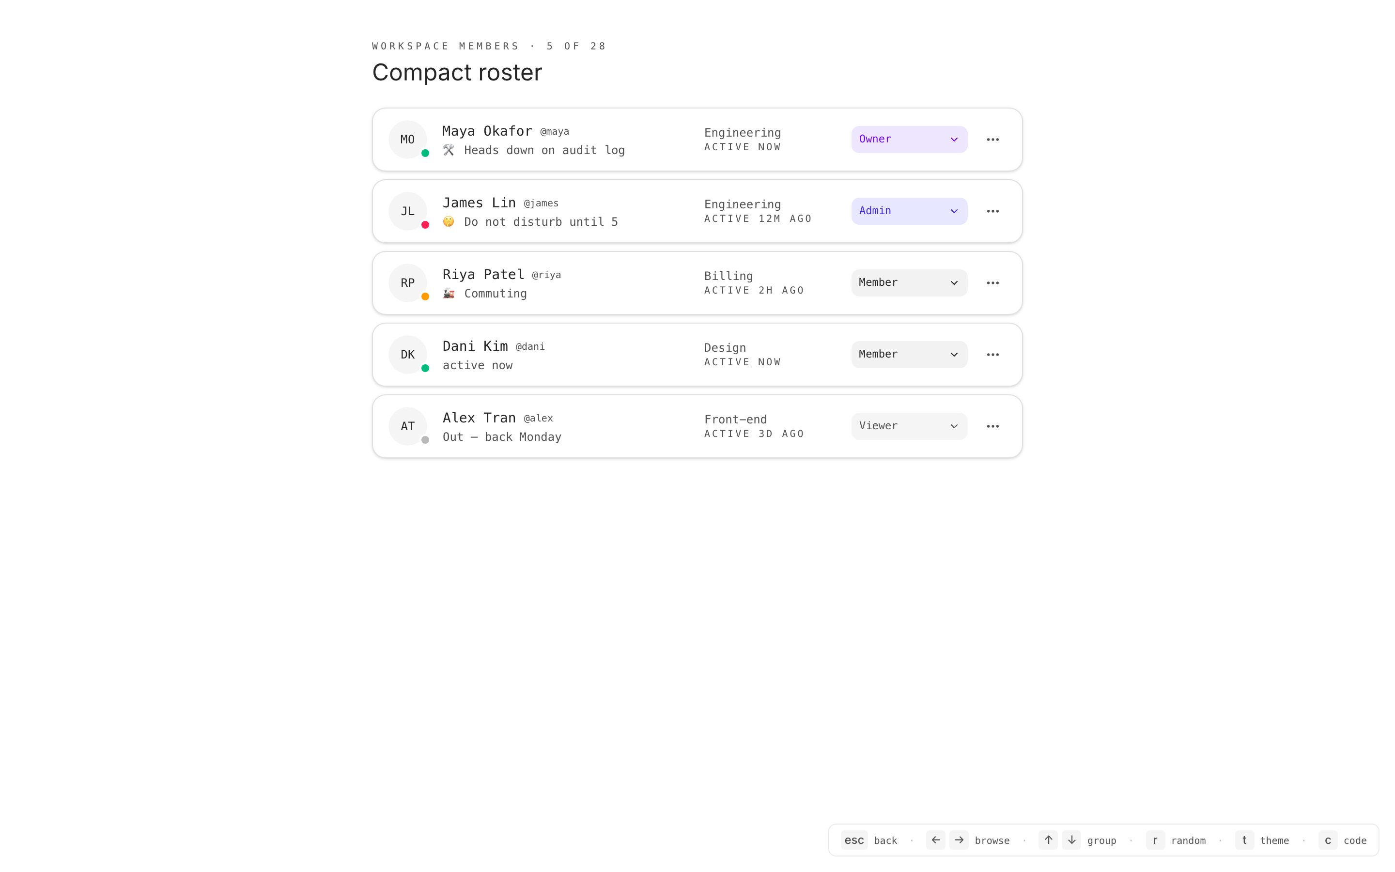The height and width of the screenshot is (872, 1395).
Task: Open Alex Tran's Viewer role dropdown
Action: 909,426
